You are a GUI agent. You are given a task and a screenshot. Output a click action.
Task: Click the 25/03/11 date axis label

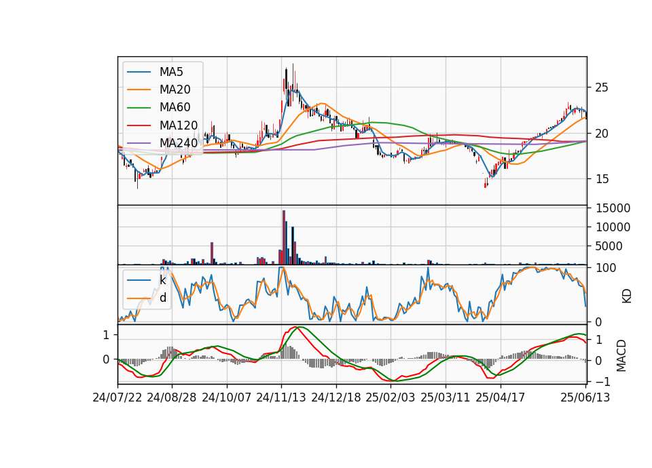(x=446, y=398)
